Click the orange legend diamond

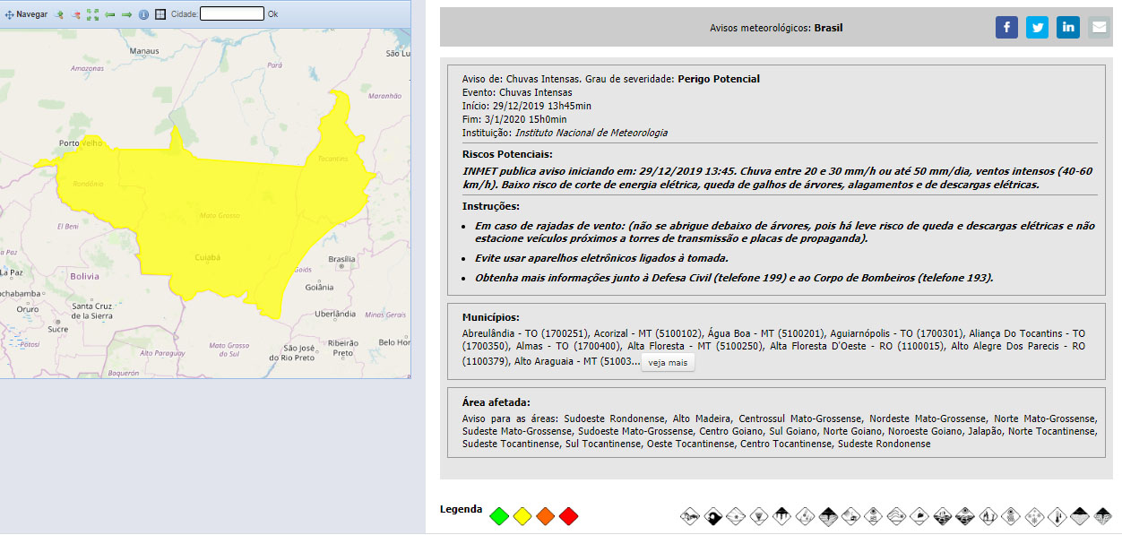pos(546,516)
